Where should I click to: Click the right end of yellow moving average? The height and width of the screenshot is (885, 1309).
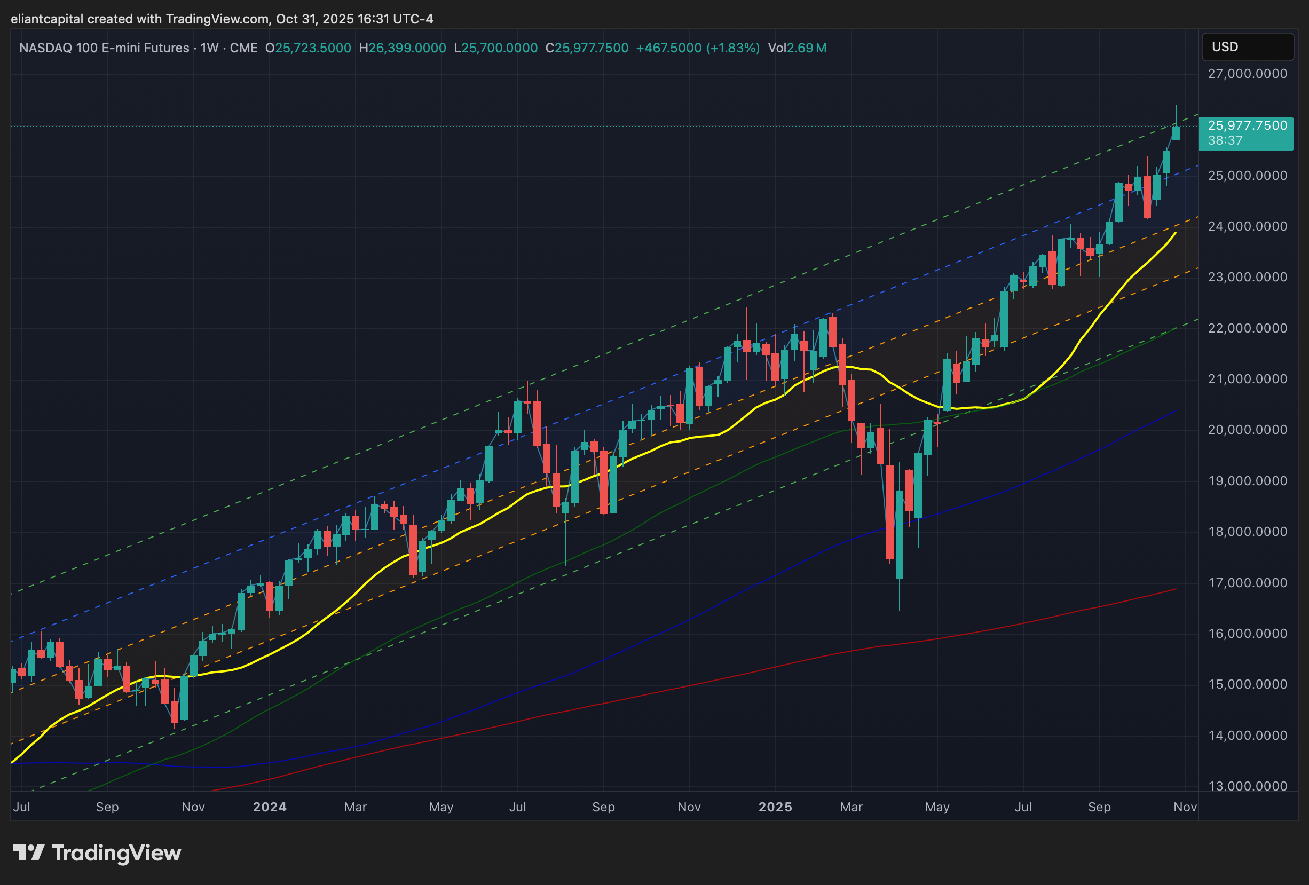coord(1175,233)
